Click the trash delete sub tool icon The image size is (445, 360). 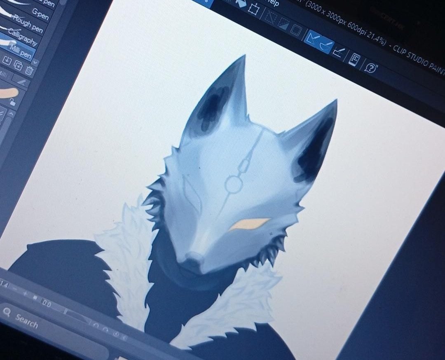[29, 70]
